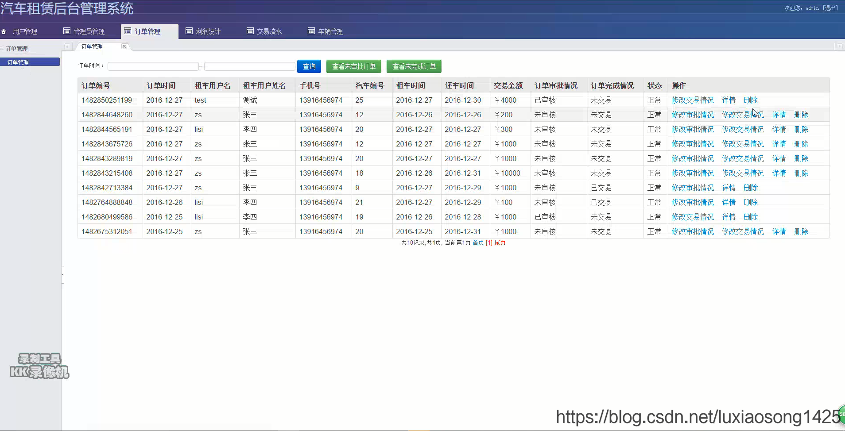Click the 查询 search button
The width and height of the screenshot is (845, 431).
[309, 66]
